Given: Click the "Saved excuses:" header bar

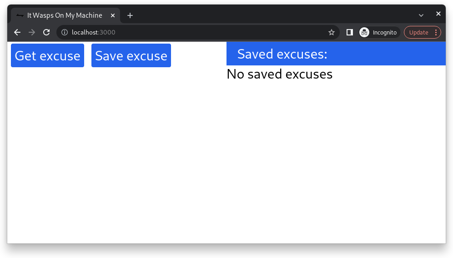Looking at the screenshot, I should 336,54.
